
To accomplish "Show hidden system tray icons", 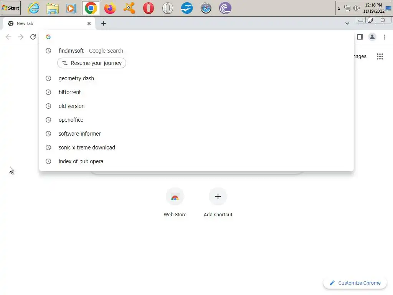I will click(x=339, y=8).
